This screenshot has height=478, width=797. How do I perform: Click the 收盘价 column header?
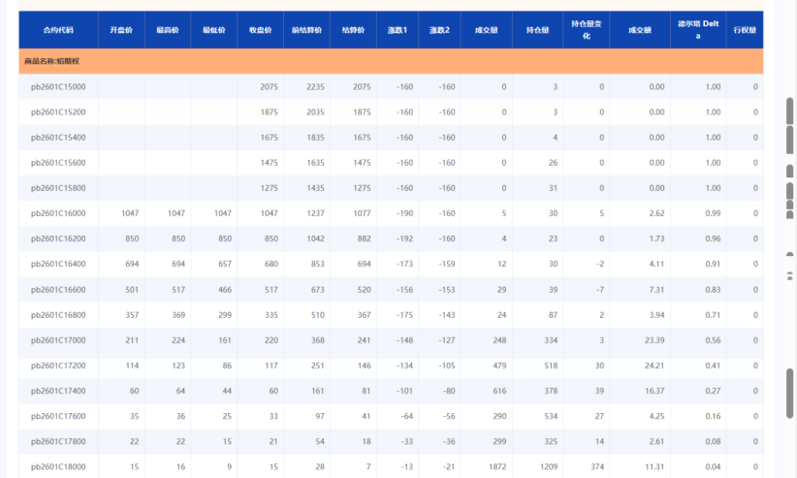[x=260, y=30]
